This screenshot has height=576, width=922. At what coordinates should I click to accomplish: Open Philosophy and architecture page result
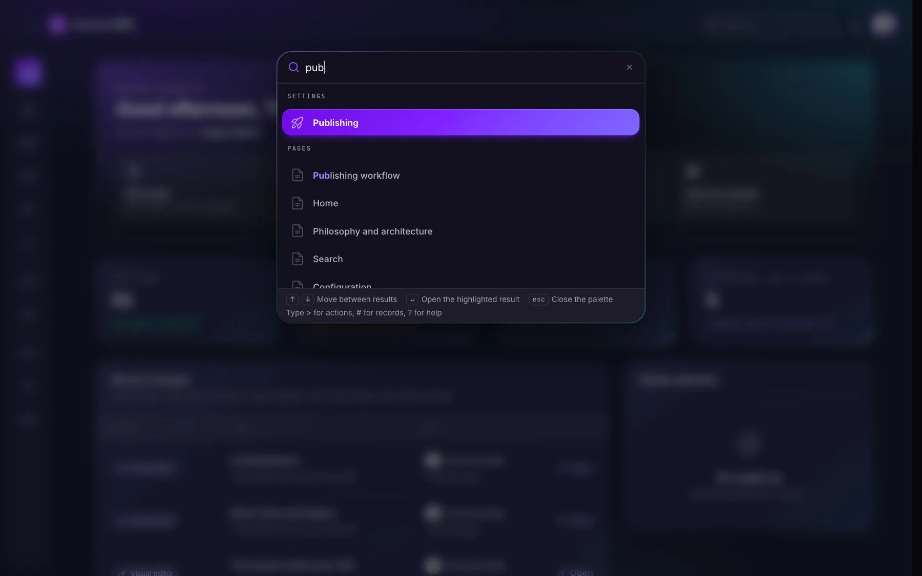point(460,231)
